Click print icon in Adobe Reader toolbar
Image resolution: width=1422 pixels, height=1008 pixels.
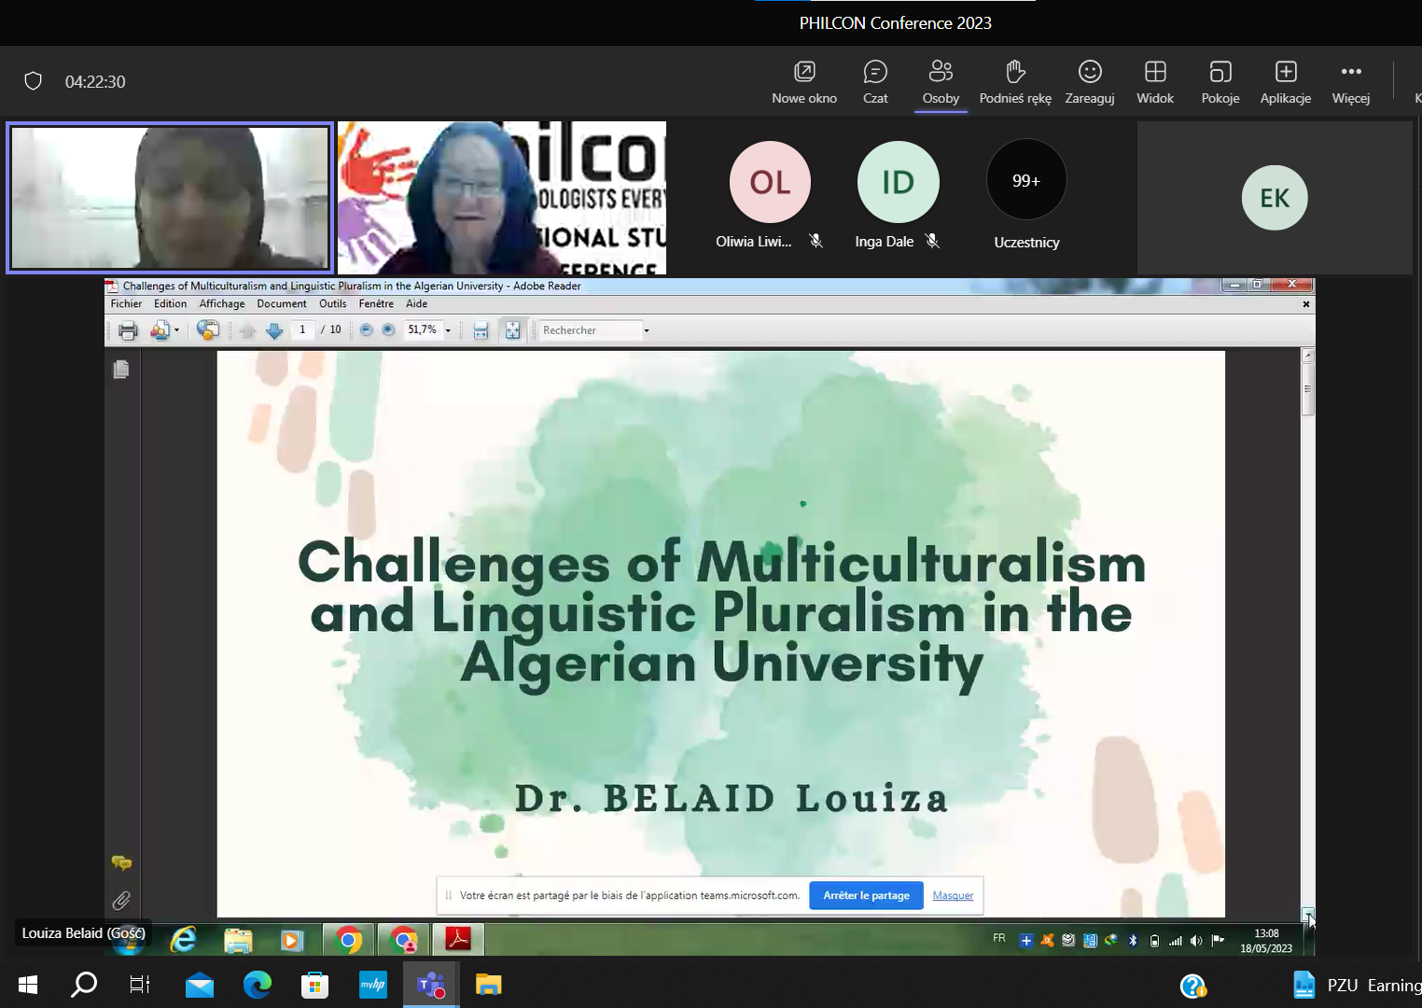[128, 330]
